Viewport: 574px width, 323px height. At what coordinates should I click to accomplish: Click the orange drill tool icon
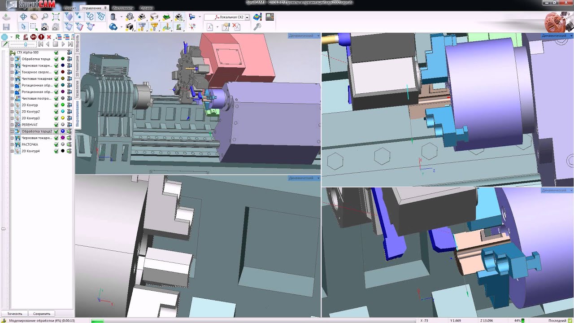pos(154,27)
